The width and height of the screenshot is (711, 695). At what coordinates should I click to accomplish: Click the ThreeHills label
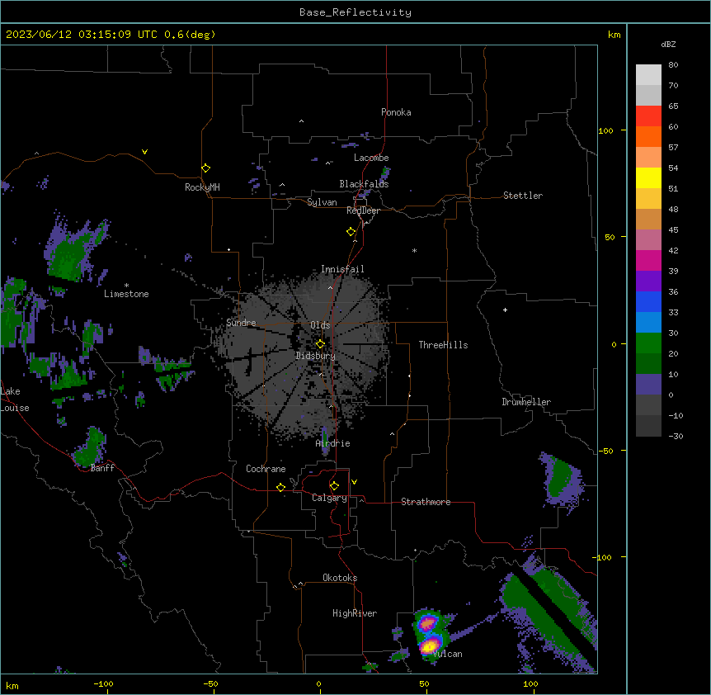tap(443, 345)
